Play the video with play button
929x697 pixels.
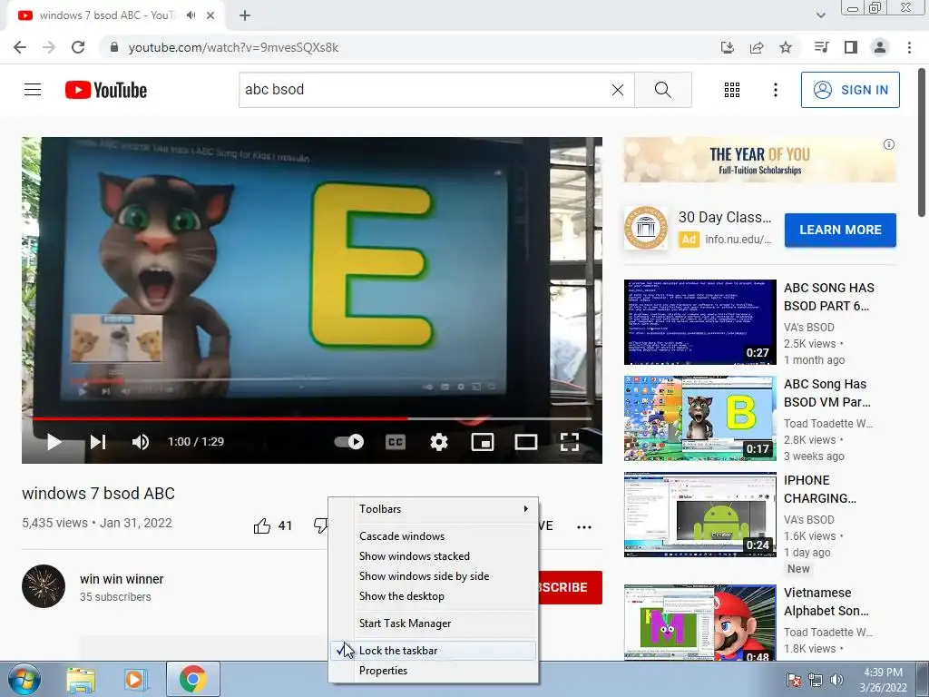pos(54,442)
